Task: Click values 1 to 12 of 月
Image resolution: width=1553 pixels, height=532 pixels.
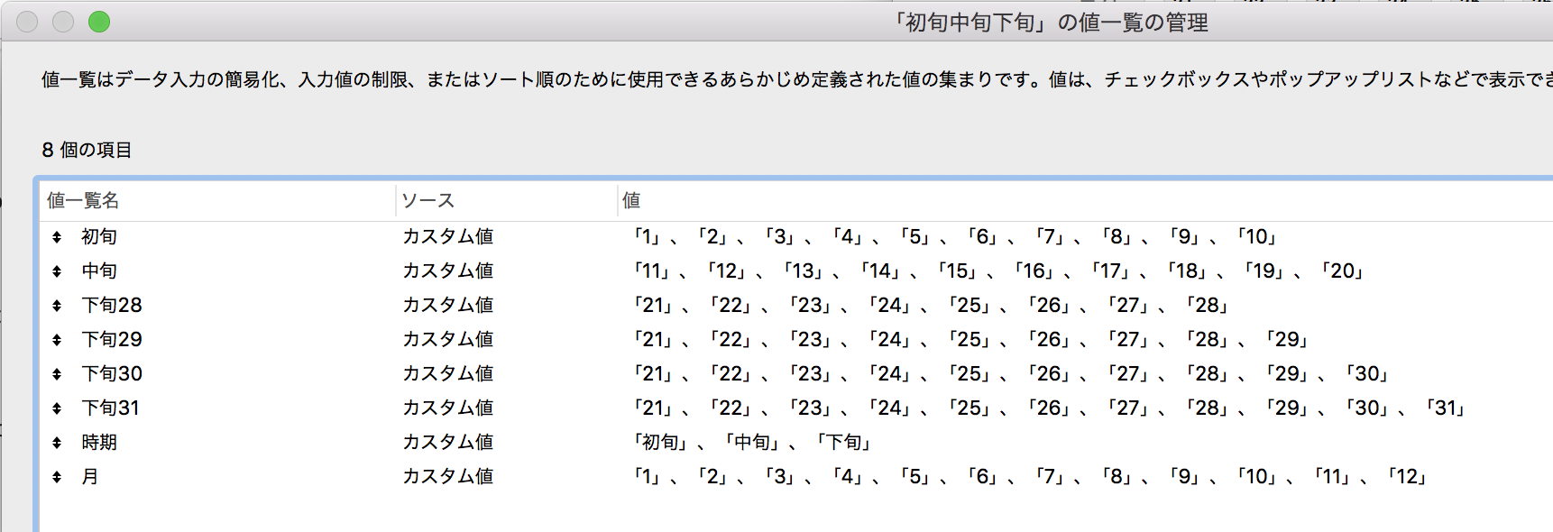Action: click(x=1030, y=476)
